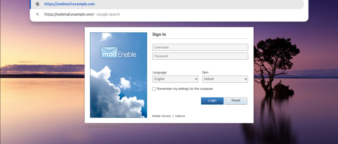
Task: Click the Login button
Action: click(x=212, y=101)
